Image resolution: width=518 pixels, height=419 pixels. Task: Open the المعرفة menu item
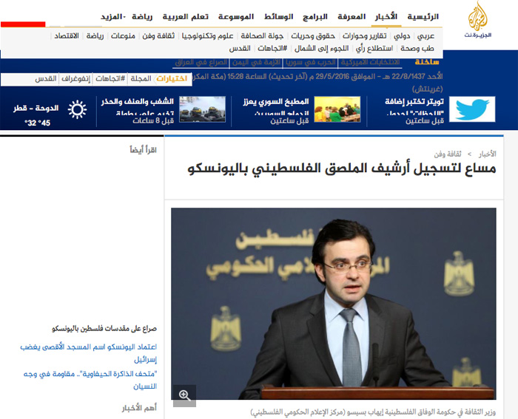click(x=351, y=17)
